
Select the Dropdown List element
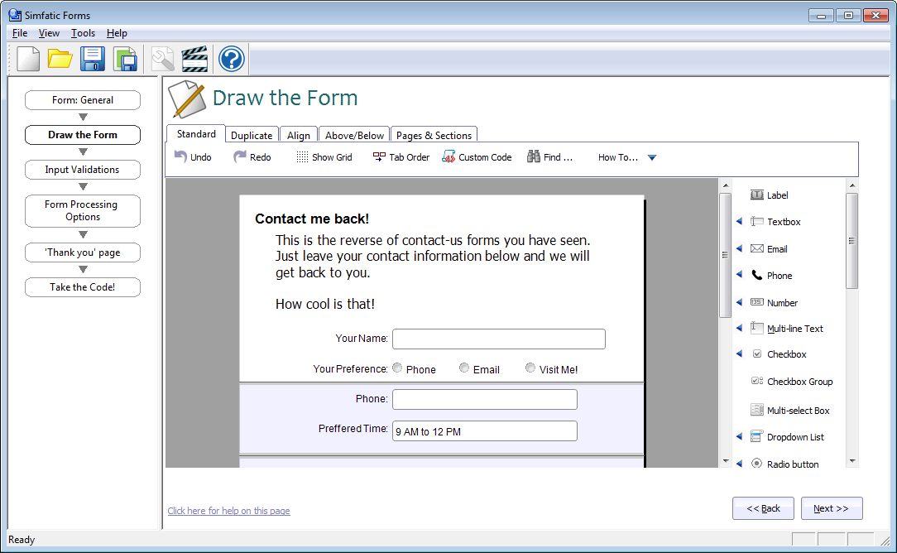pos(787,437)
